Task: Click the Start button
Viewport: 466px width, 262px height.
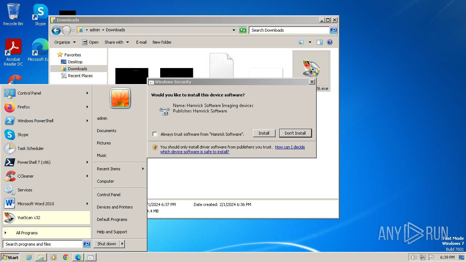Action: click(10, 257)
